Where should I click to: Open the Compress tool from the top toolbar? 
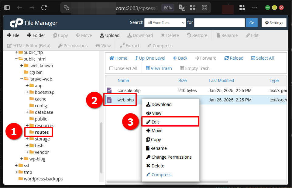[x=160, y=45]
